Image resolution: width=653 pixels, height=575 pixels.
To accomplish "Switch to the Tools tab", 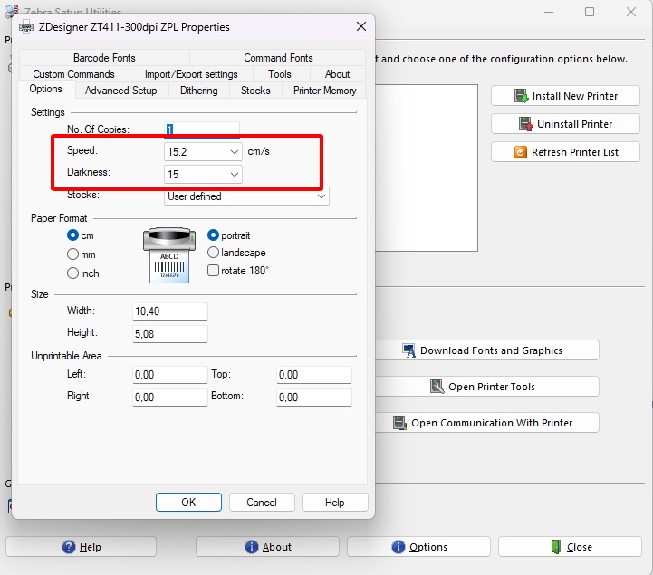I will tap(280, 74).
